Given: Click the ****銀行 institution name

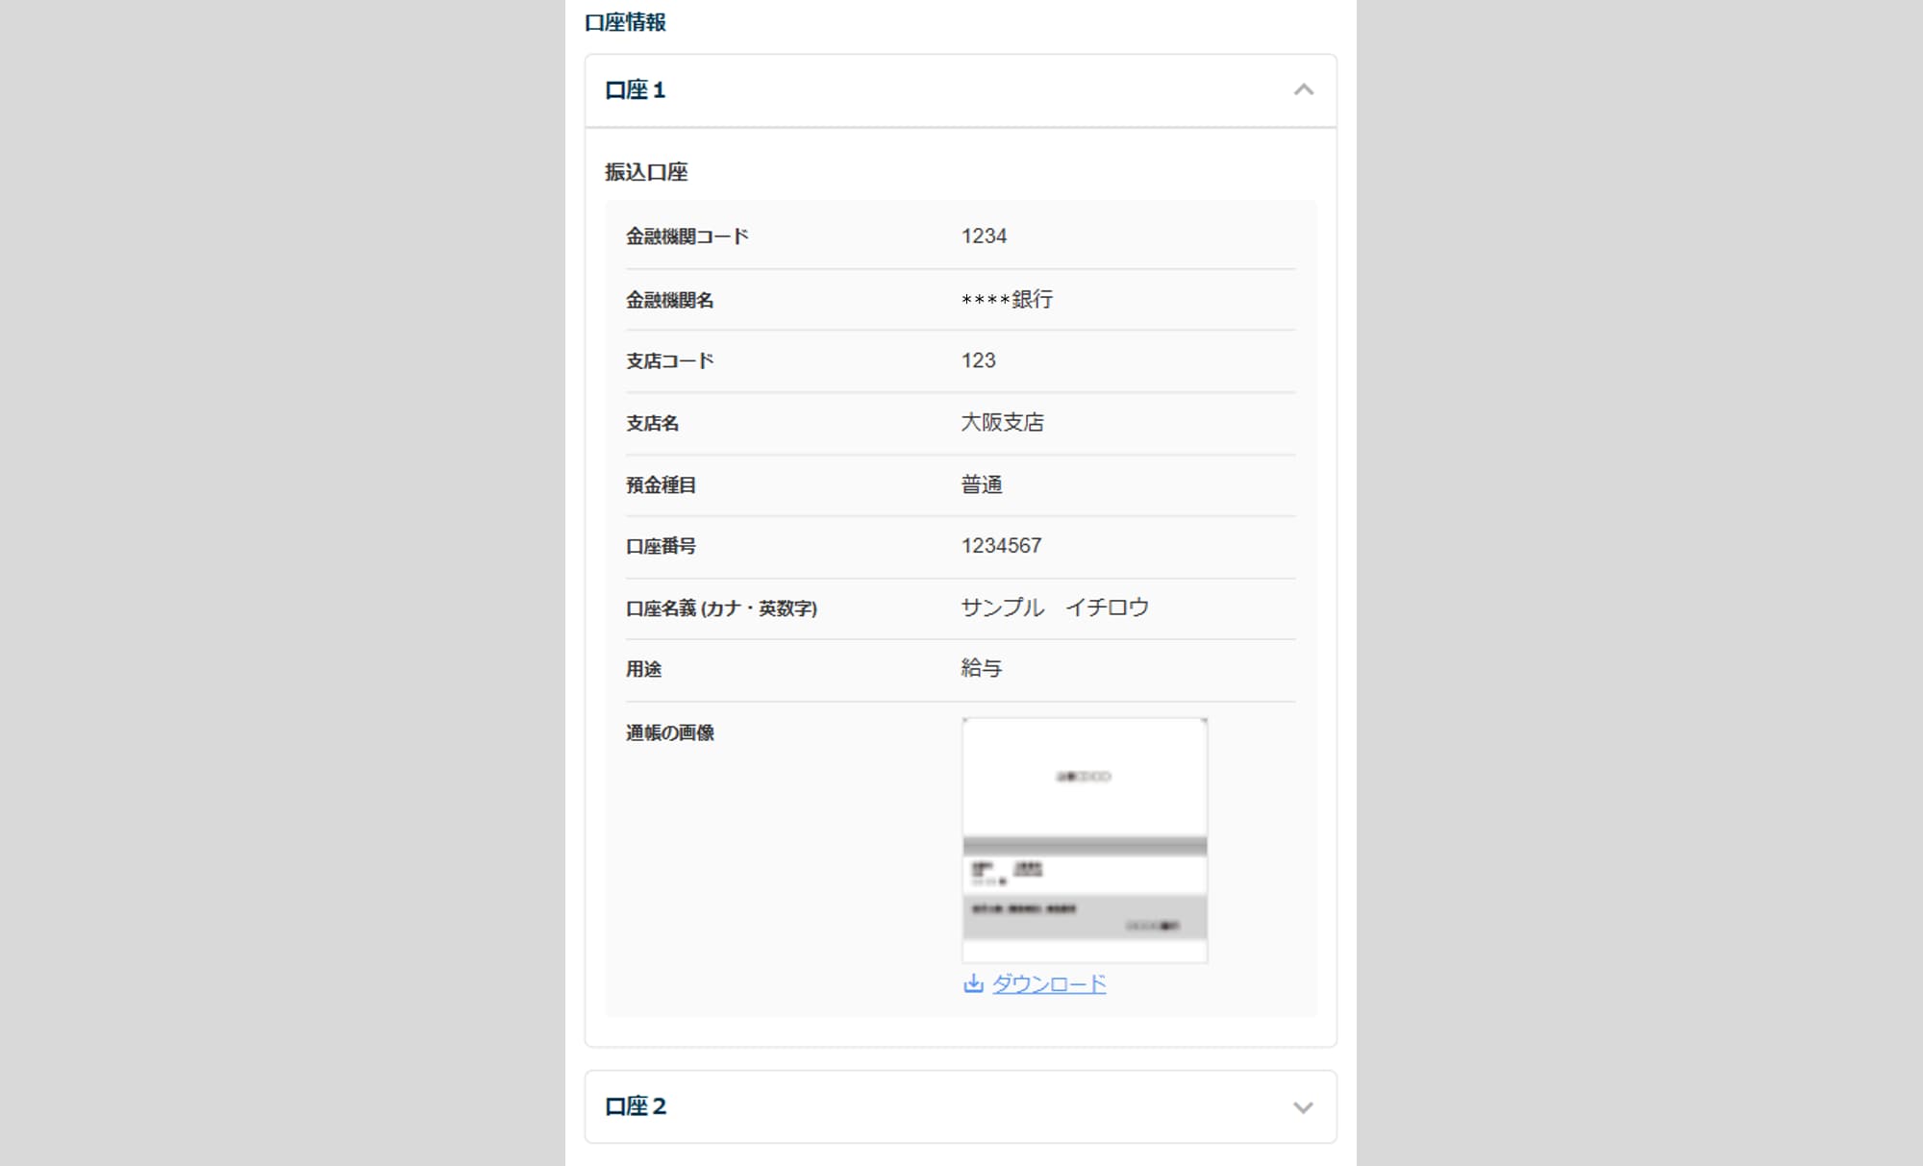Looking at the screenshot, I should [x=1007, y=300].
